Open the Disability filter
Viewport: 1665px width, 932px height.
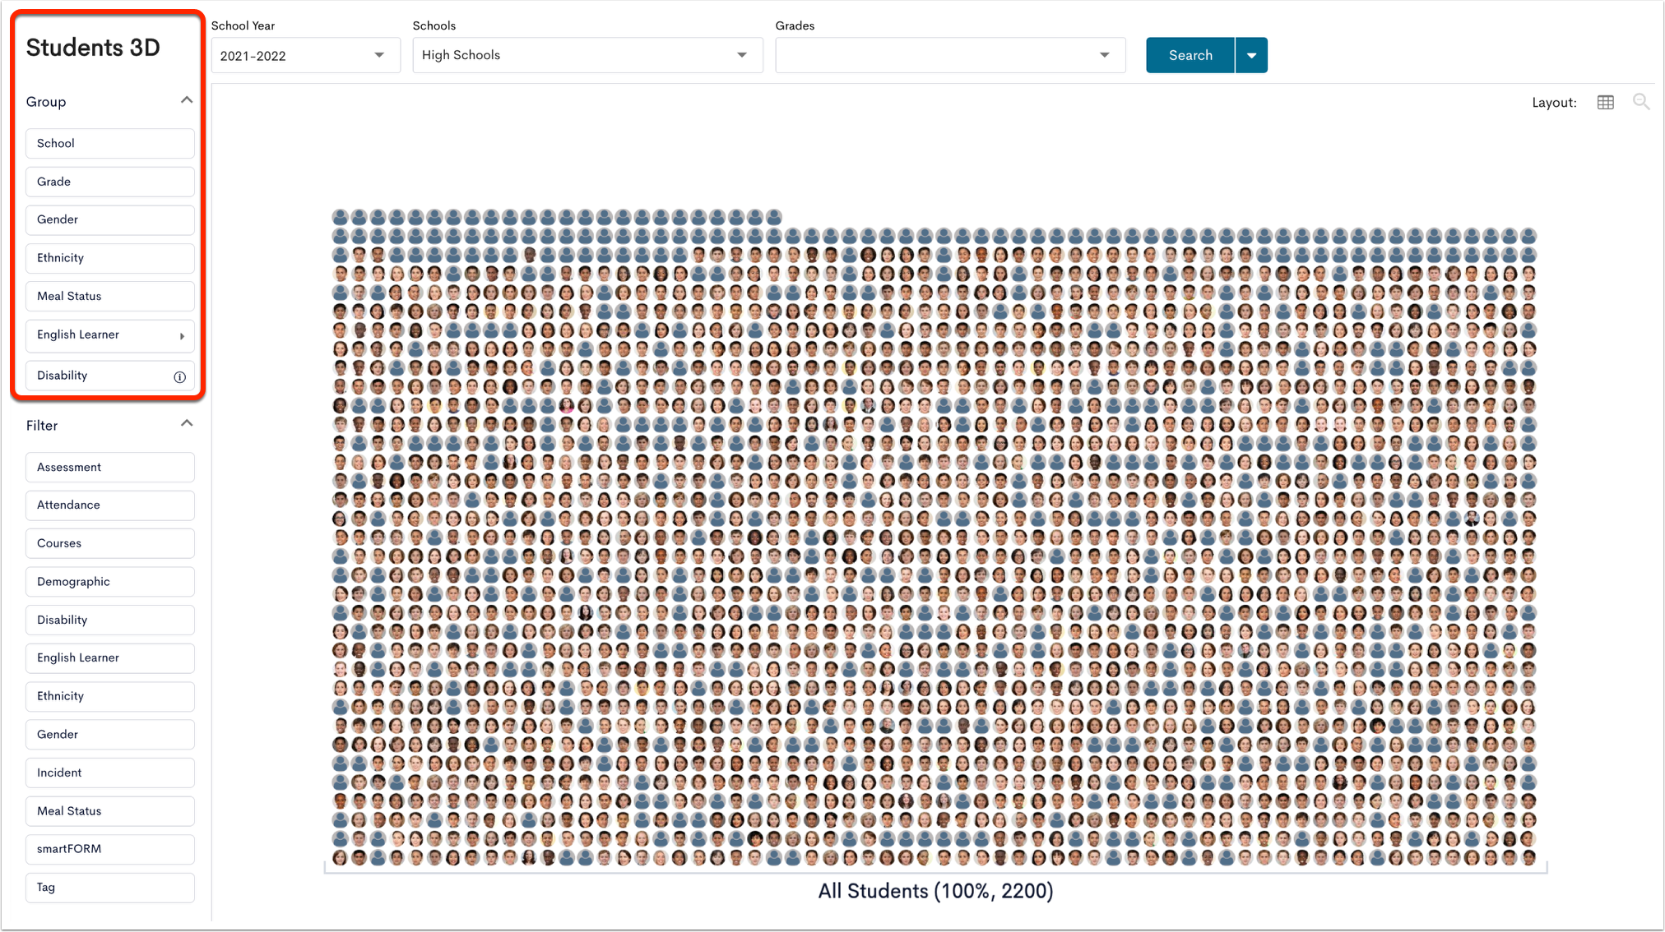[x=110, y=620]
